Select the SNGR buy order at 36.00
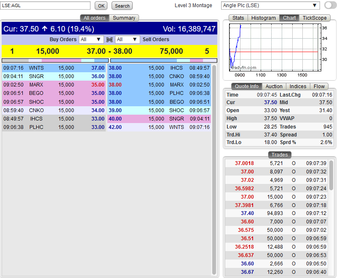 tap(54, 76)
